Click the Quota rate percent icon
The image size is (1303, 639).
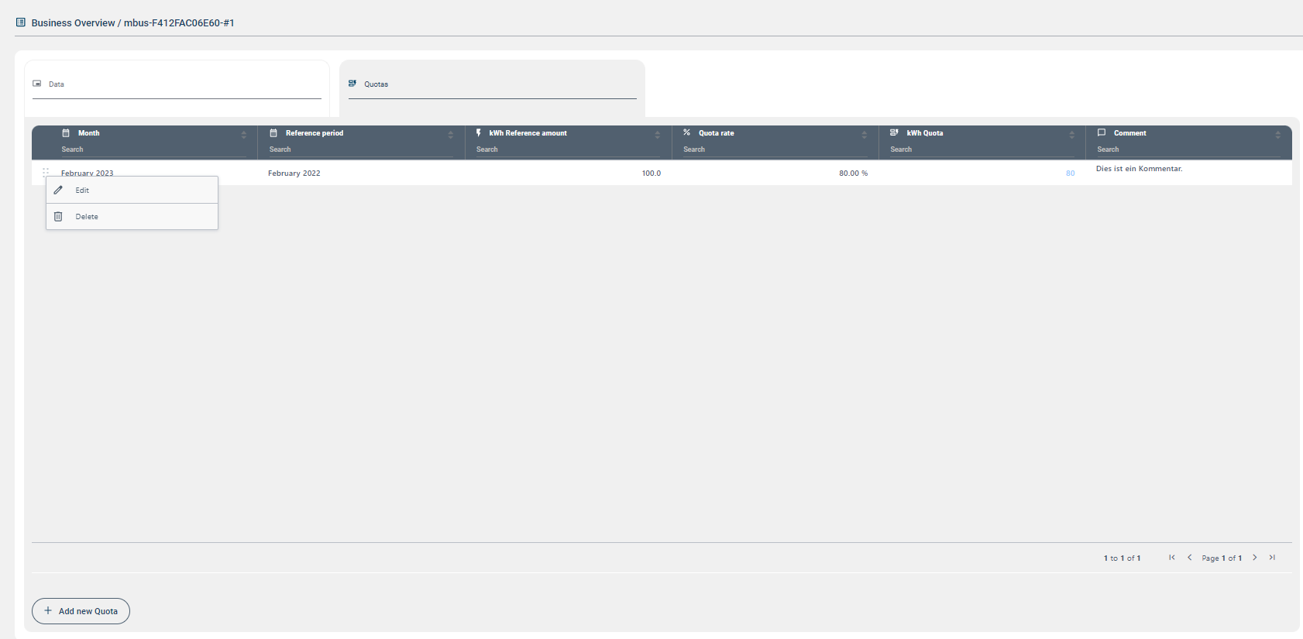click(x=686, y=132)
